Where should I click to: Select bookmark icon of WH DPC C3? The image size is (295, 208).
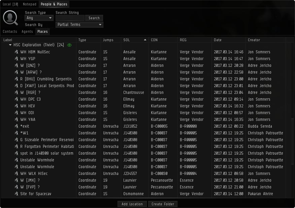[x=16, y=99]
